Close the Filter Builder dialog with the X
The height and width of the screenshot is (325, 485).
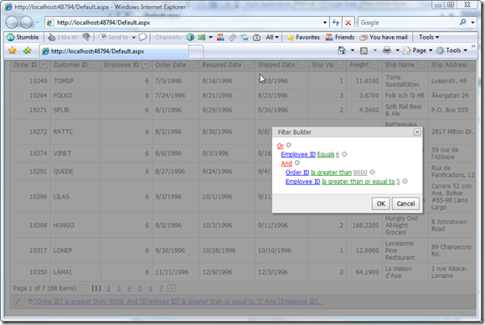[417, 132]
